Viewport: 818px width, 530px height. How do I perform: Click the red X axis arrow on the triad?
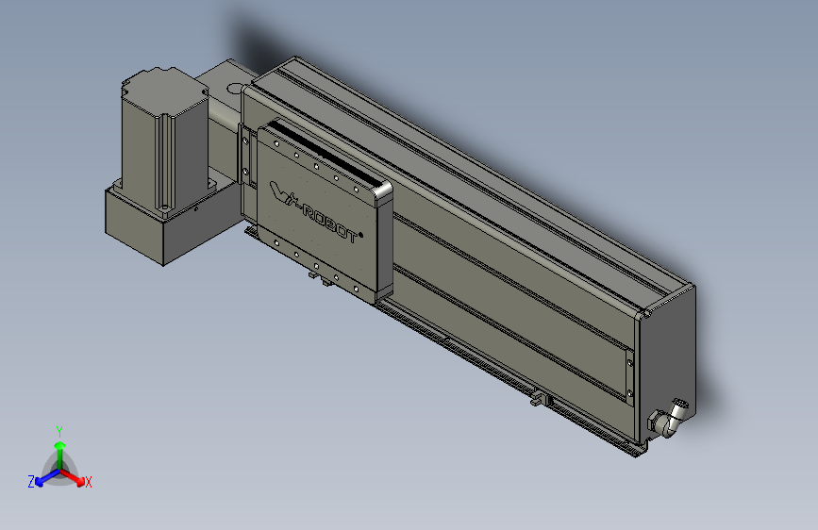pyautogui.click(x=74, y=477)
